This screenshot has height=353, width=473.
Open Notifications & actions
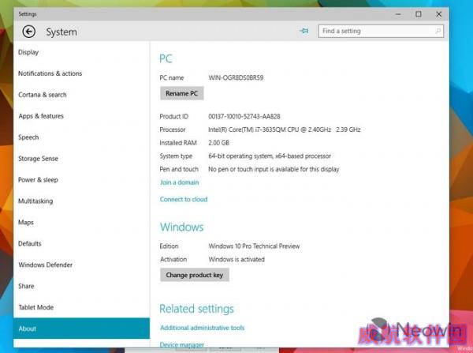click(50, 73)
